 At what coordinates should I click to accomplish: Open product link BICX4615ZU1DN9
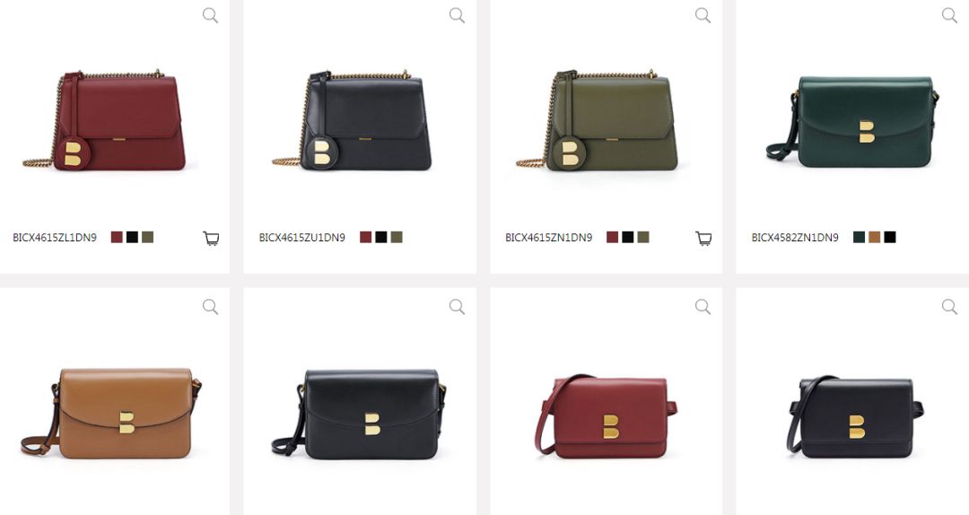click(x=301, y=238)
